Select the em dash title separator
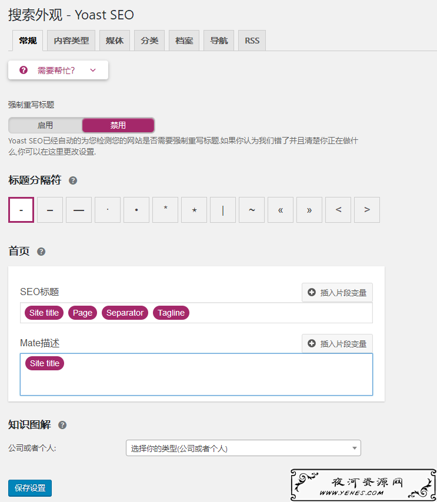Screen dimensions: 437x502 (x=79, y=210)
